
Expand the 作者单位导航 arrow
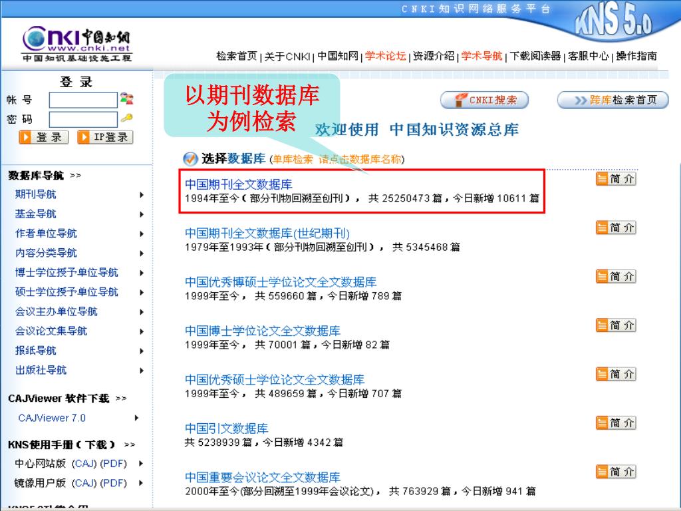142,234
